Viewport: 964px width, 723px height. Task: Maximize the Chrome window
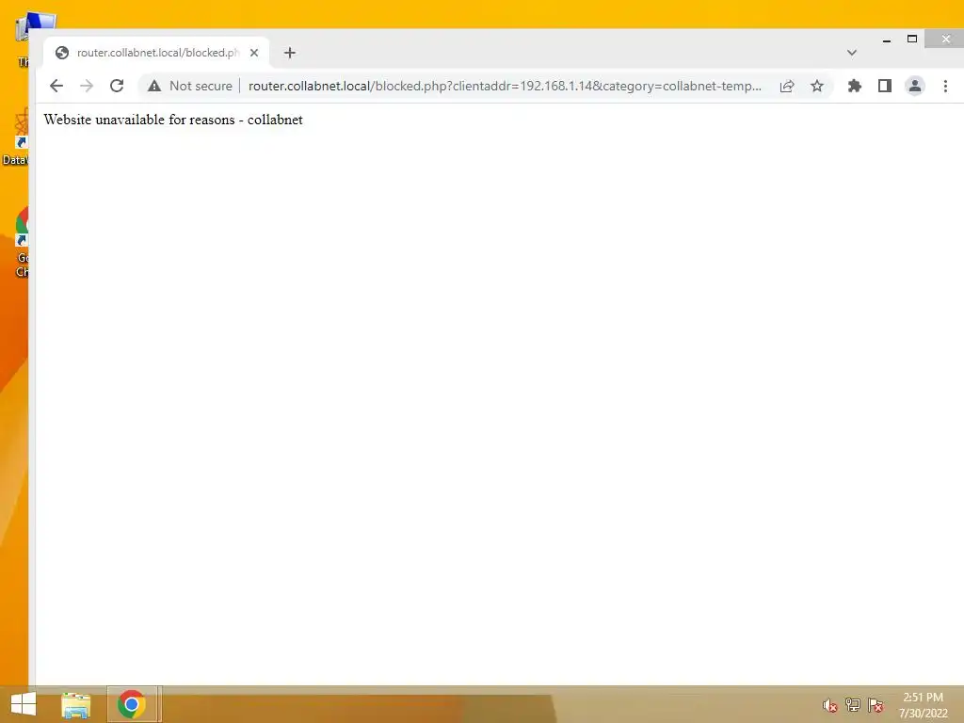912,40
